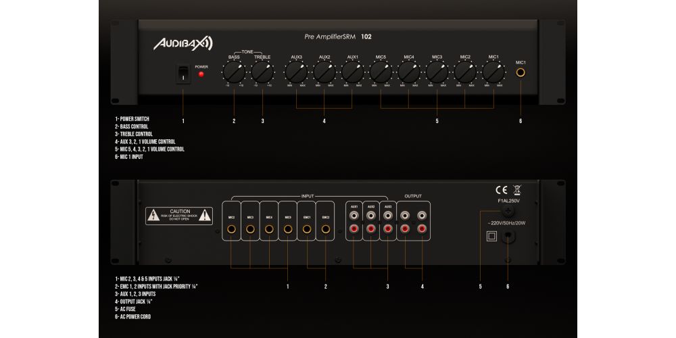
Task: Click the AUX3 white RCA connector
Action: [387, 215]
